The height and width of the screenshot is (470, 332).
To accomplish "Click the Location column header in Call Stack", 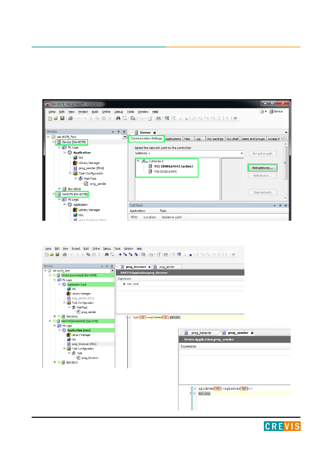I will coord(150,217).
